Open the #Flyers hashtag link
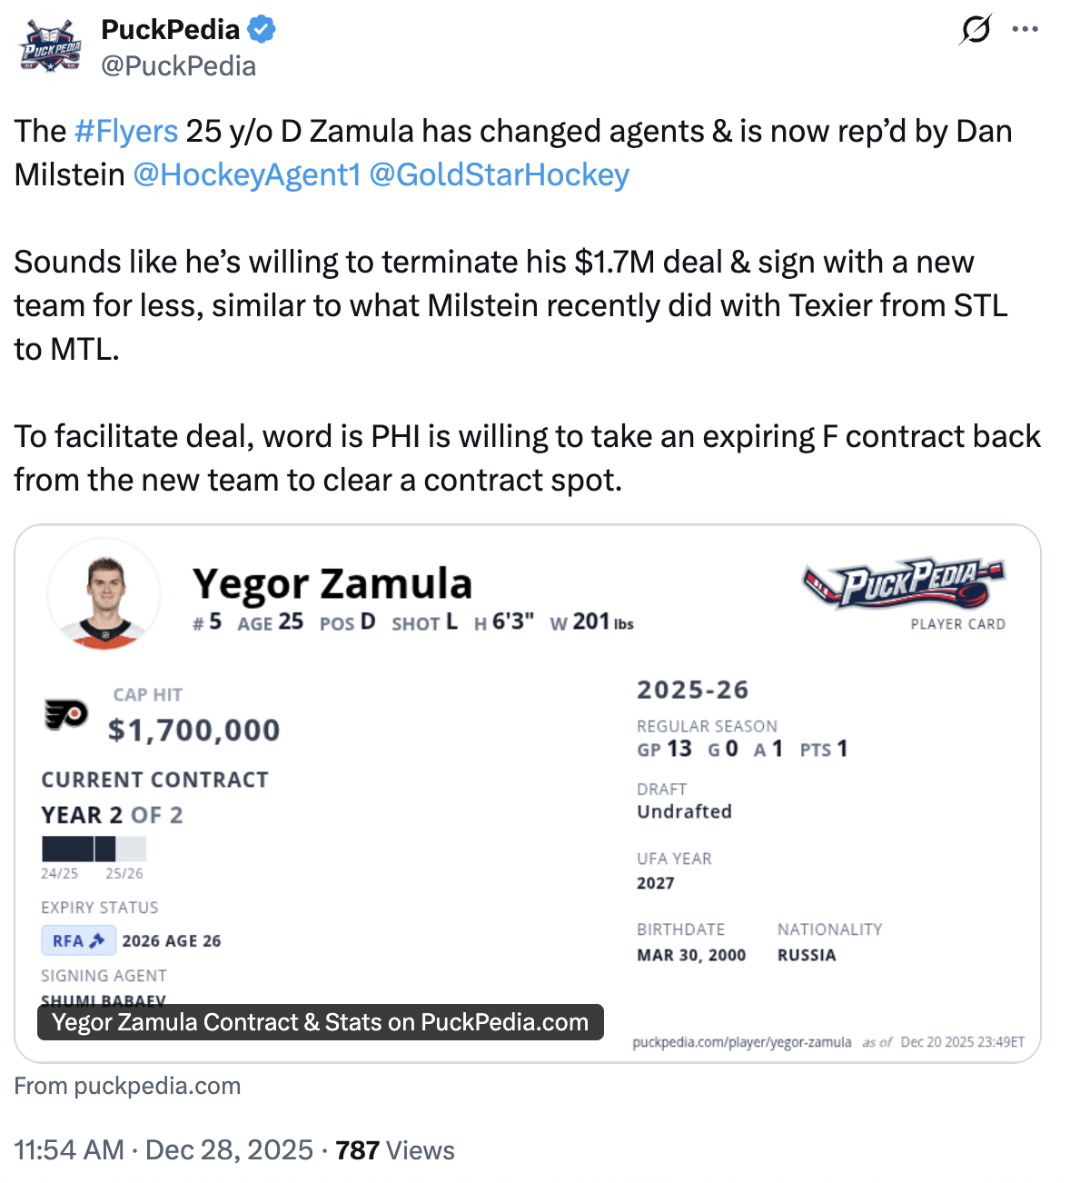This screenshot has width=1070, height=1183. (126, 132)
